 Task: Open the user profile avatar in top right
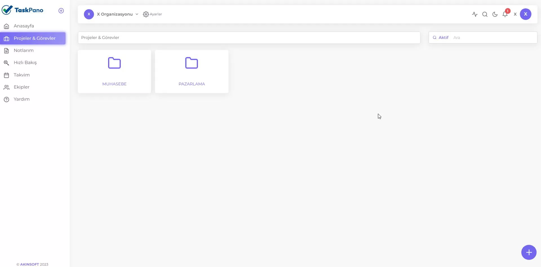tap(526, 14)
